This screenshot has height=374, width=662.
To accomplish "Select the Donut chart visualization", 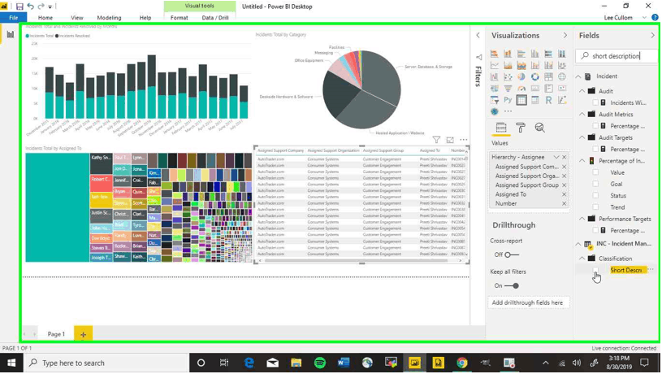I will pyautogui.click(x=535, y=77).
